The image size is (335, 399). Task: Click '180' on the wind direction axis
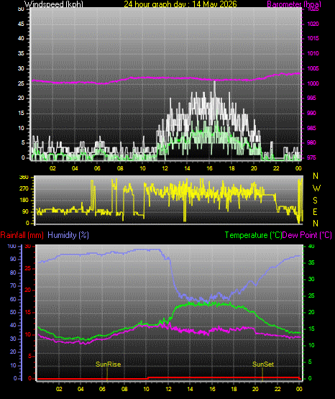click(24, 201)
